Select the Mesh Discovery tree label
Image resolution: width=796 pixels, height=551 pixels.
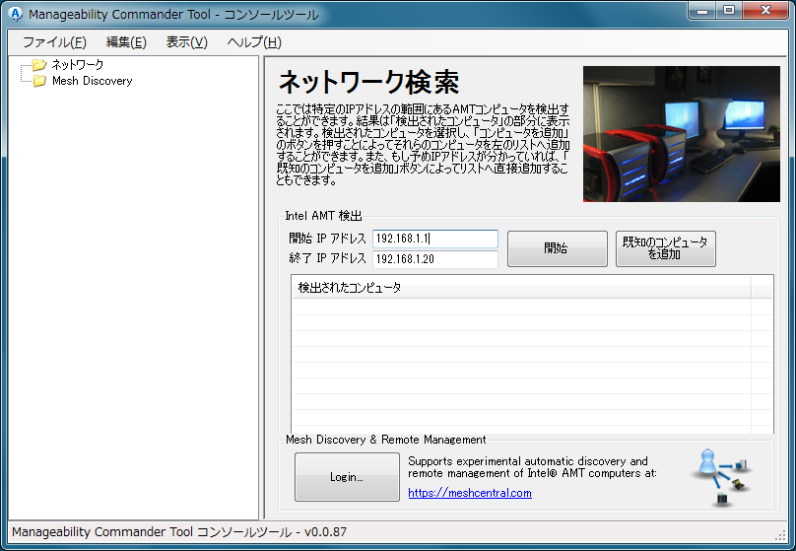tap(93, 81)
